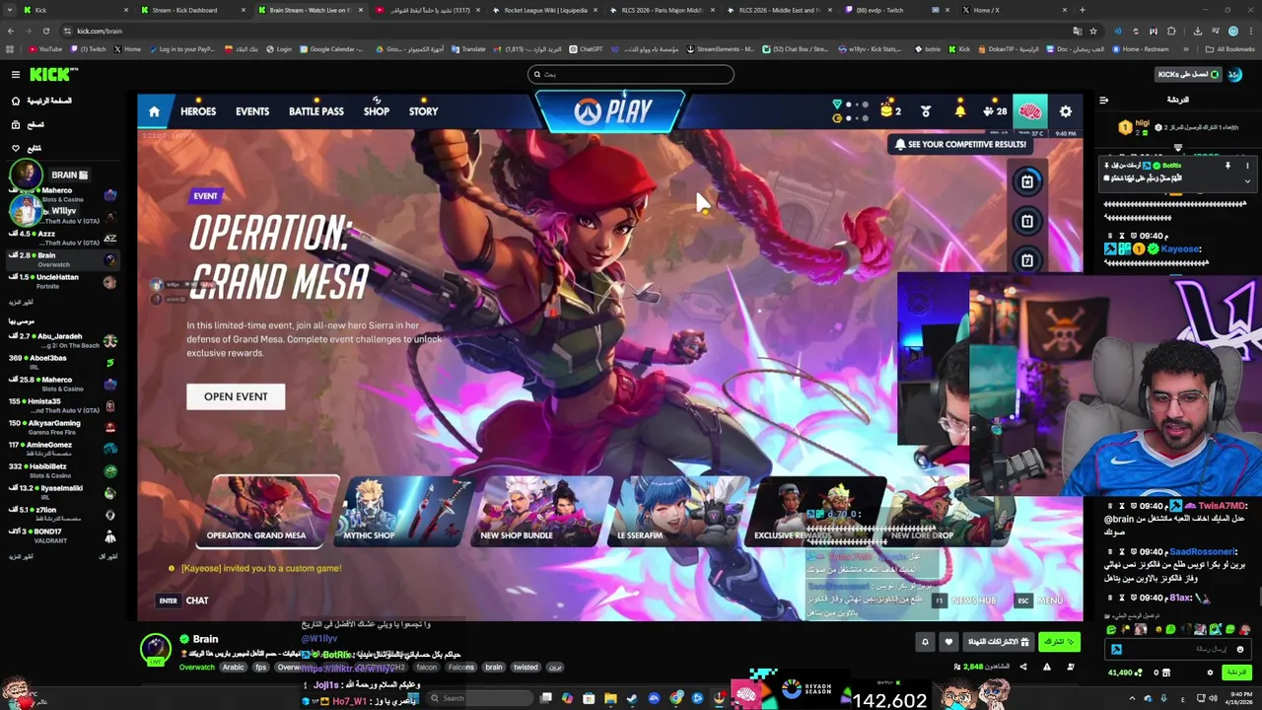Switch to the Stream - Kick Dashboard tab
Image resolution: width=1262 pixels, height=710 pixels.
click(185, 10)
